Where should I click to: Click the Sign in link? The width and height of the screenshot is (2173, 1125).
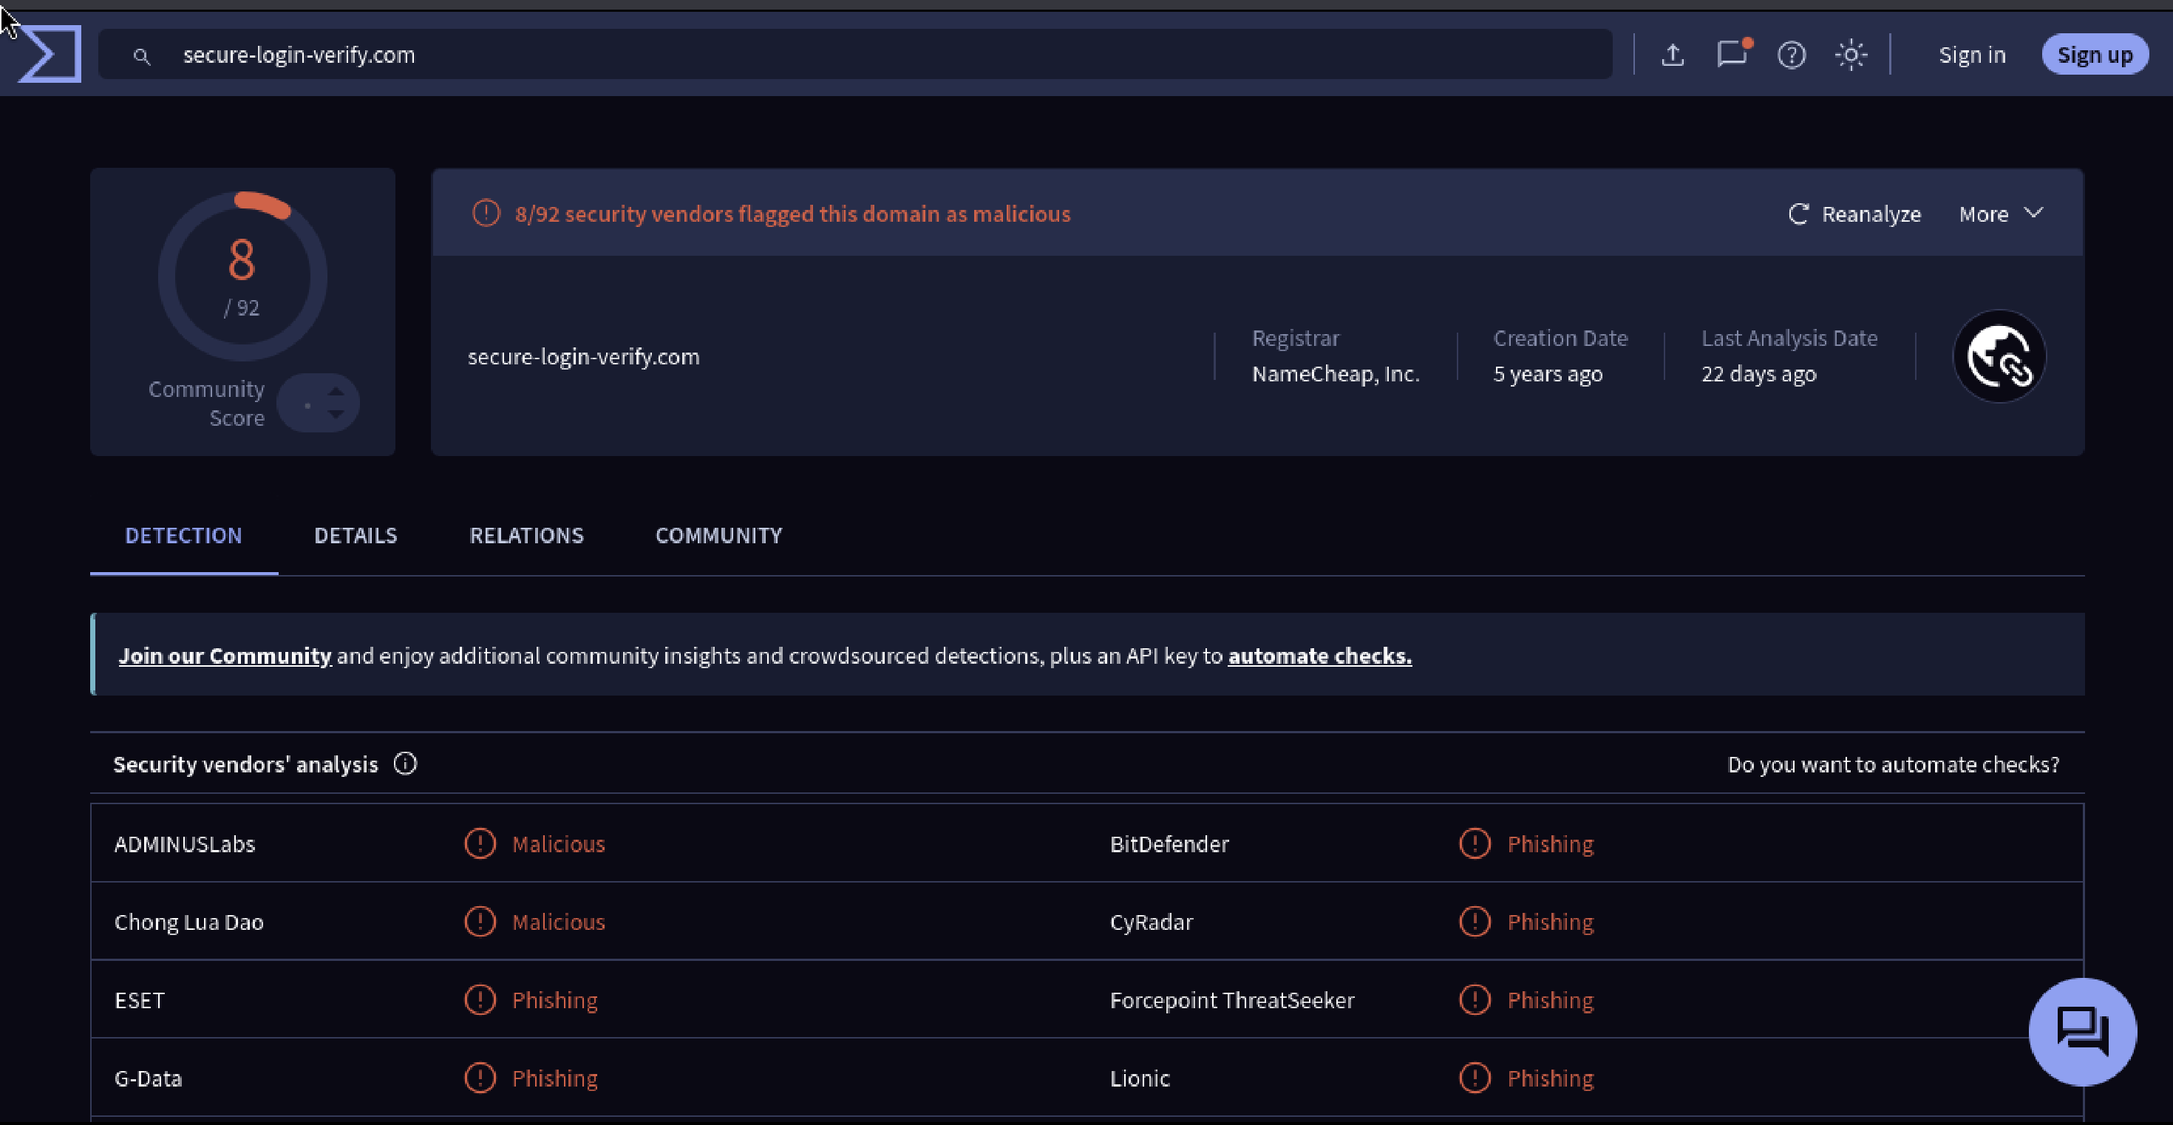[1971, 55]
